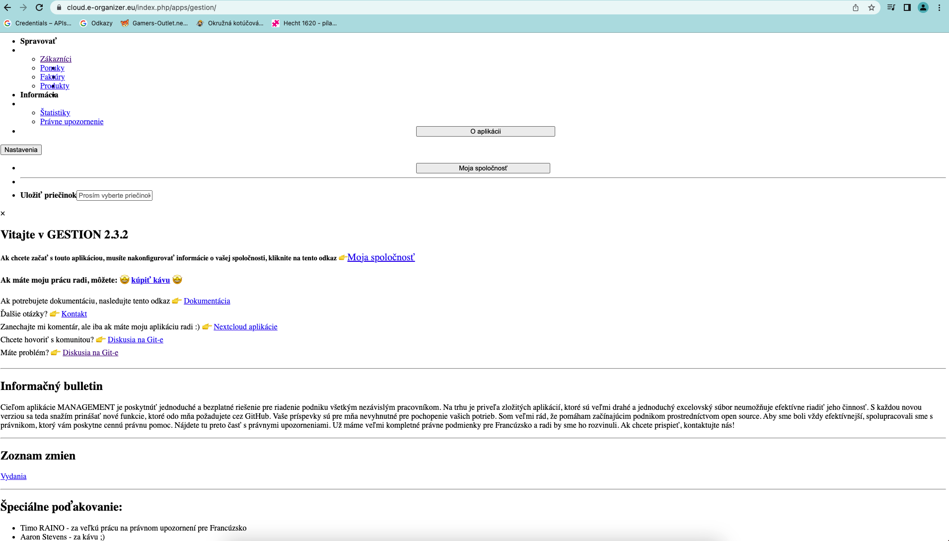Viewport: 949px width, 541px height.
Task: Open the Odkazy bookmark
Action: pyautogui.click(x=101, y=23)
